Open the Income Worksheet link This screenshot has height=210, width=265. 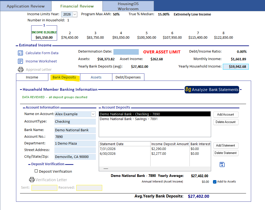41,61
